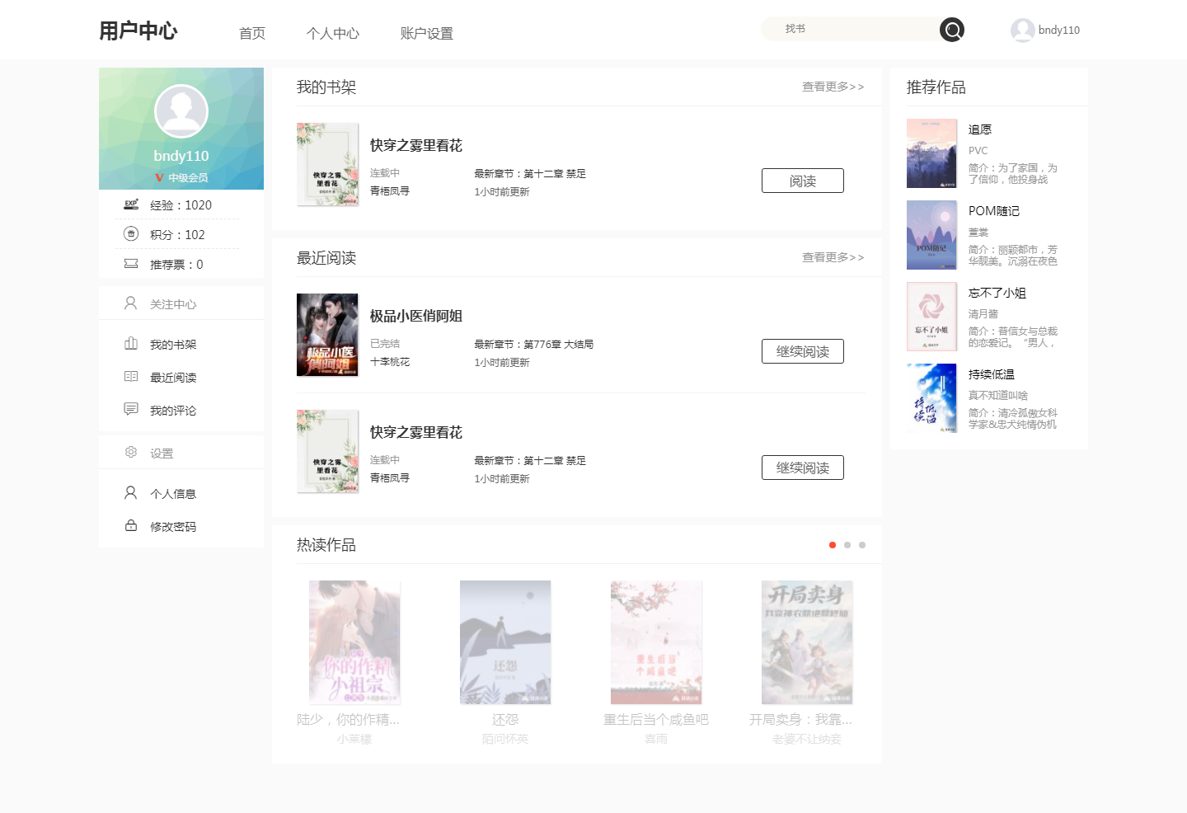Viewport: 1187px width, 813px height.
Task: Expand 查看更多>> in 我的书架
Action: (x=833, y=87)
